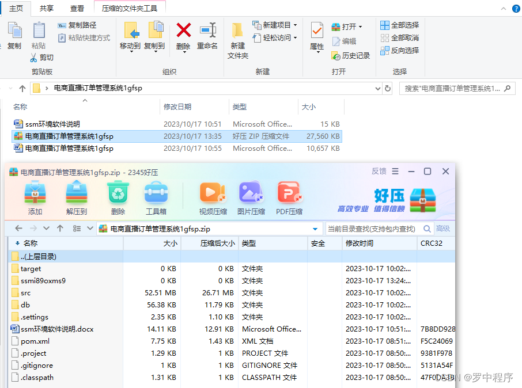Click the 视频压缩 (video compress) icon
The height and width of the screenshot is (388, 522).
[213, 196]
